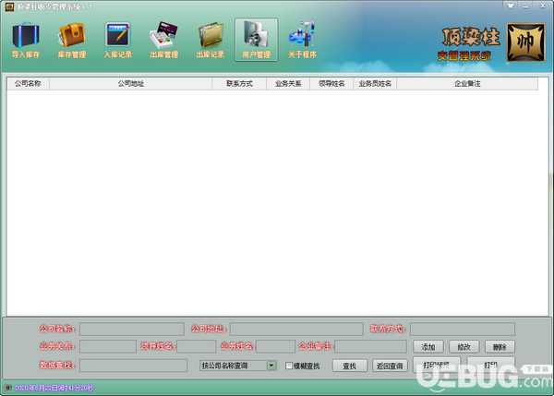Sort by the 业务员姓名 column header
Image resolution: width=554 pixels, height=396 pixels.
(x=375, y=84)
